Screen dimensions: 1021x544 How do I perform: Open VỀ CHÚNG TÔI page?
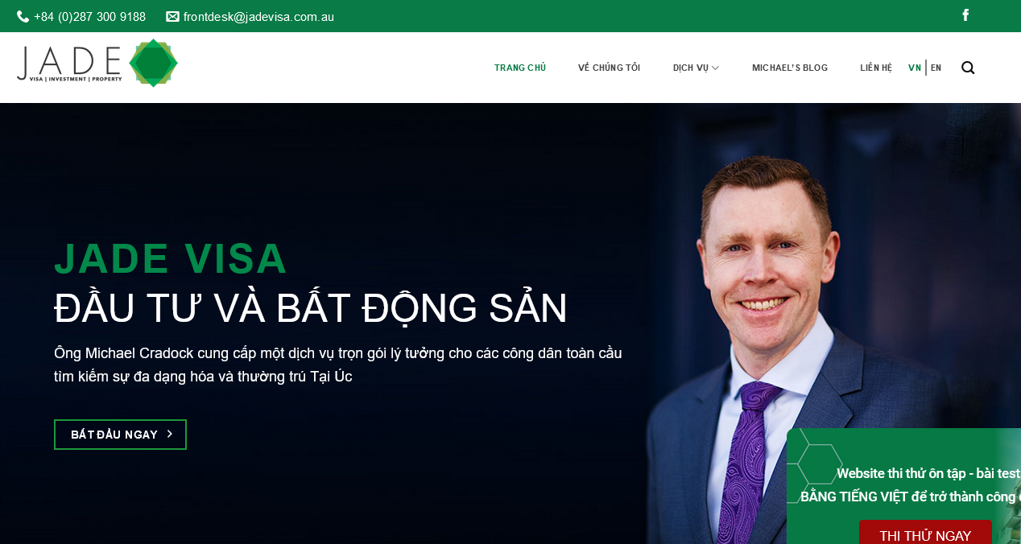[609, 68]
